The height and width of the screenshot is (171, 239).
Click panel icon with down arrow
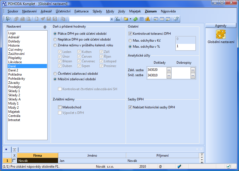[x=156, y=19]
